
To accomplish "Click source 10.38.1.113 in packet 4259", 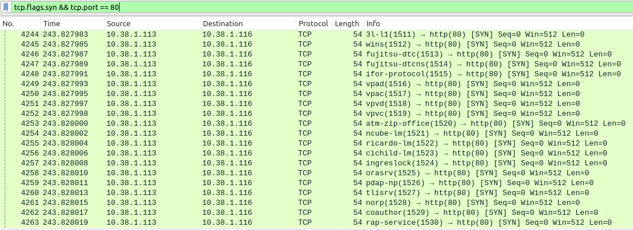I will 131,183.
